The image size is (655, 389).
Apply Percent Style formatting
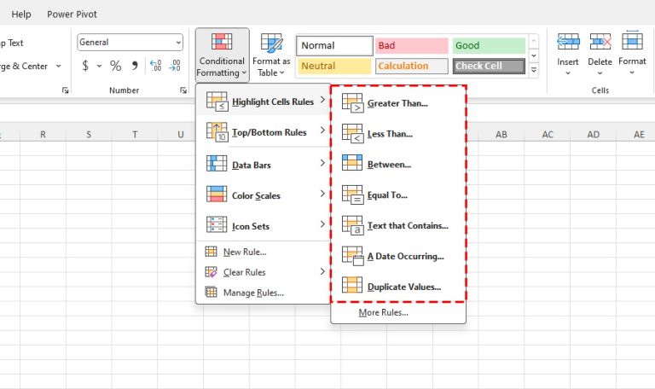tap(115, 66)
